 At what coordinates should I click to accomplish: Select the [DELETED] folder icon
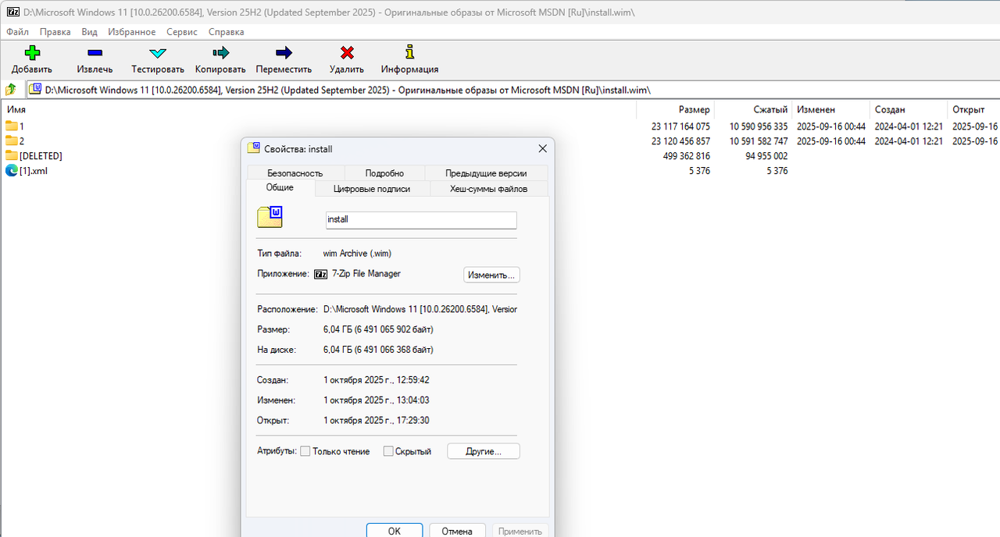(12, 155)
